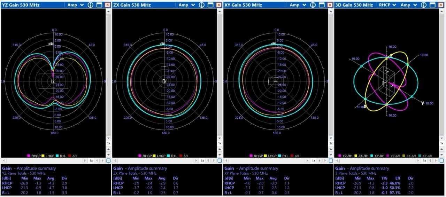The height and width of the screenshot is (197, 446).
Task: Click vertical 1x zoom label in ZX Gain
Action: [x=220, y=143]
